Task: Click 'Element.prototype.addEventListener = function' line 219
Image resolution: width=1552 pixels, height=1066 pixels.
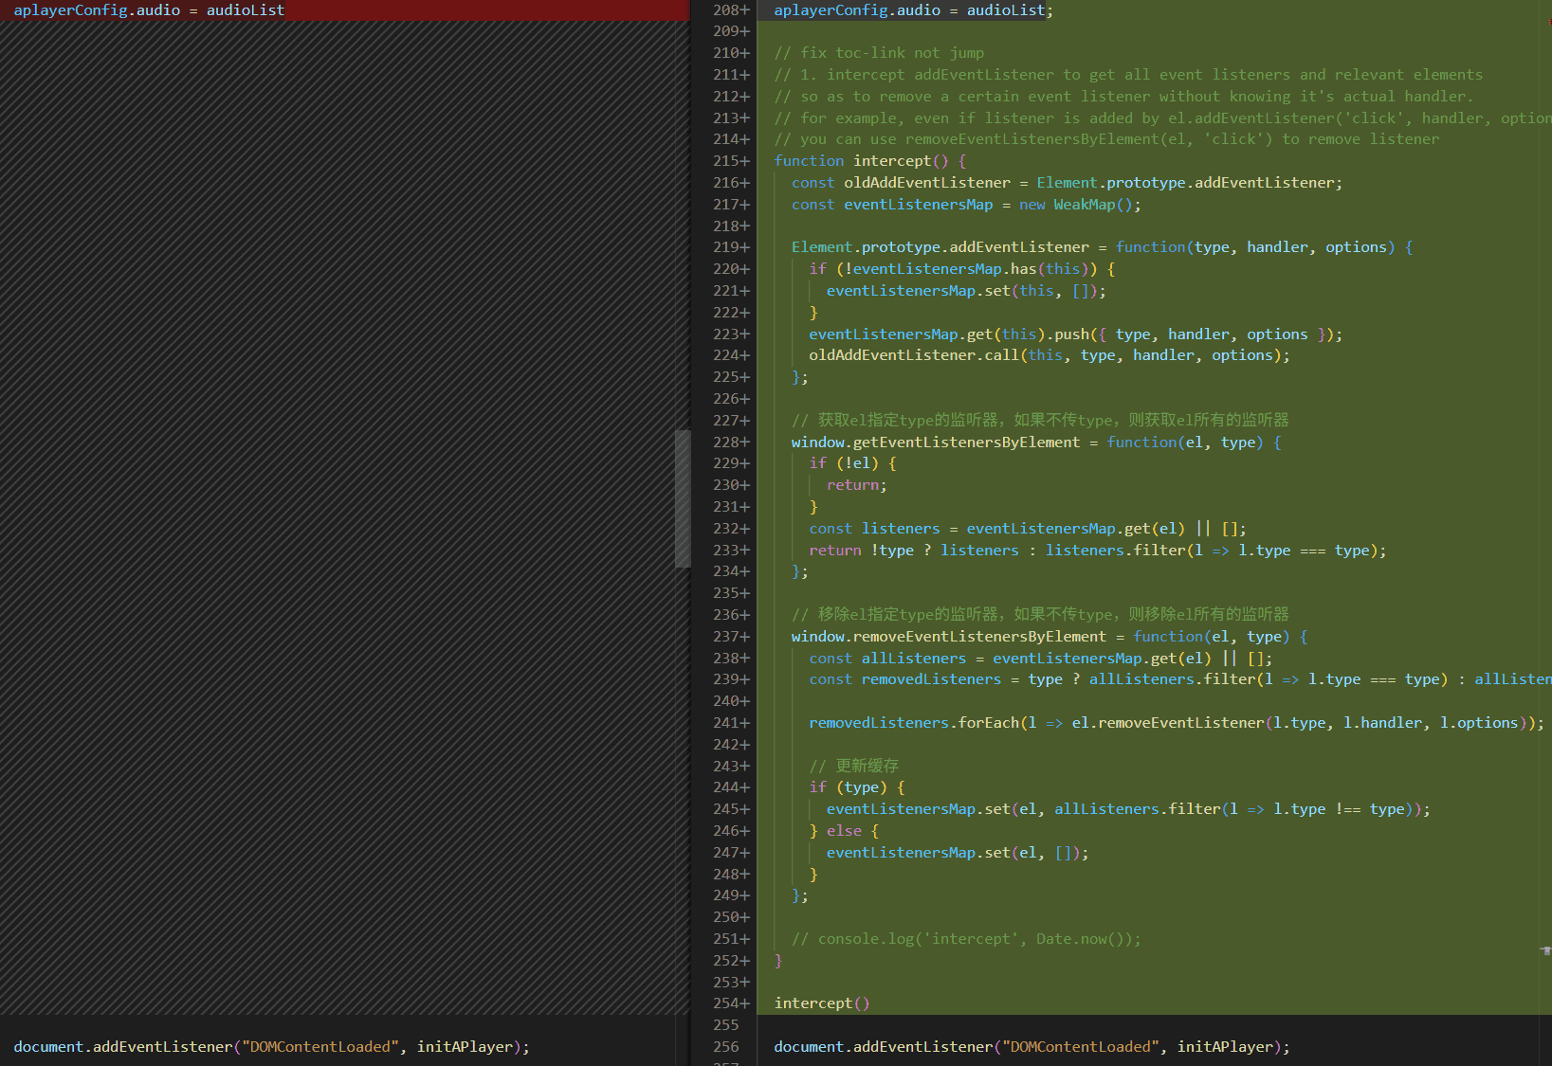Action: [x=1102, y=247]
